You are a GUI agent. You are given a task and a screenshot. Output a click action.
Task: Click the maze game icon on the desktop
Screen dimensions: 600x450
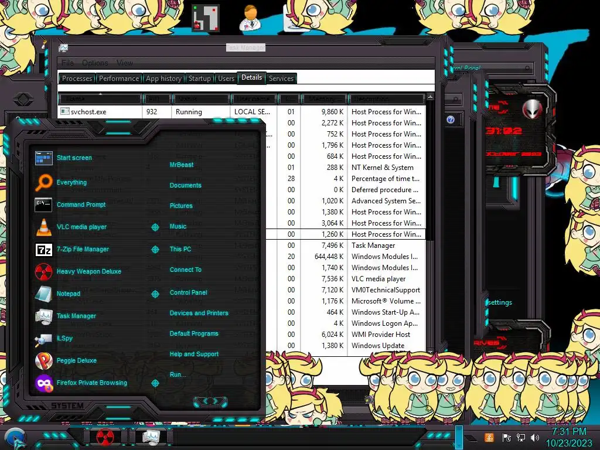coord(206,18)
